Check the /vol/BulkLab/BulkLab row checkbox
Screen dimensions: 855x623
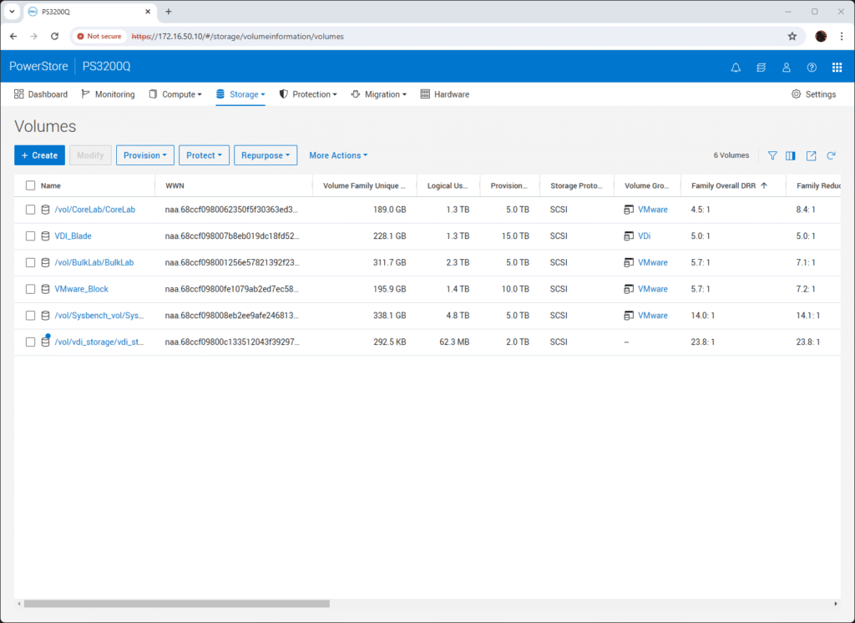tap(31, 262)
